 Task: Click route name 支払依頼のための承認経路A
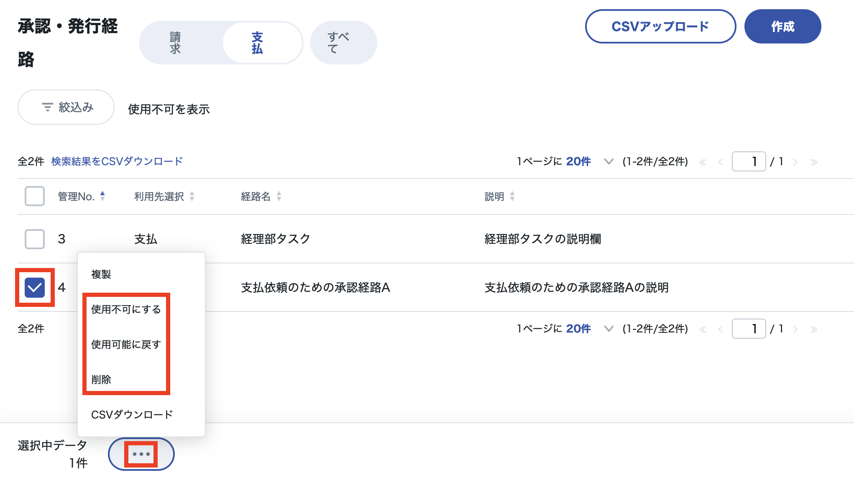315,287
